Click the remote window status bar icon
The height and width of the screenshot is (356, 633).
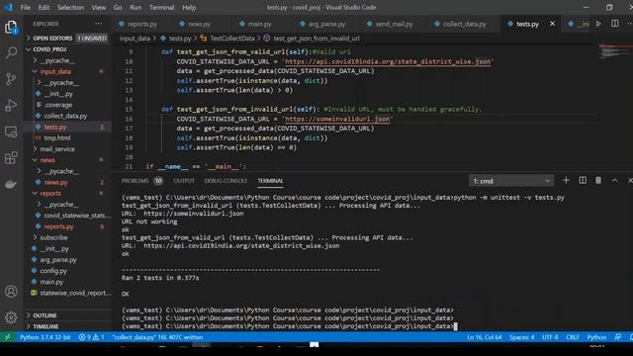point(8,337)
